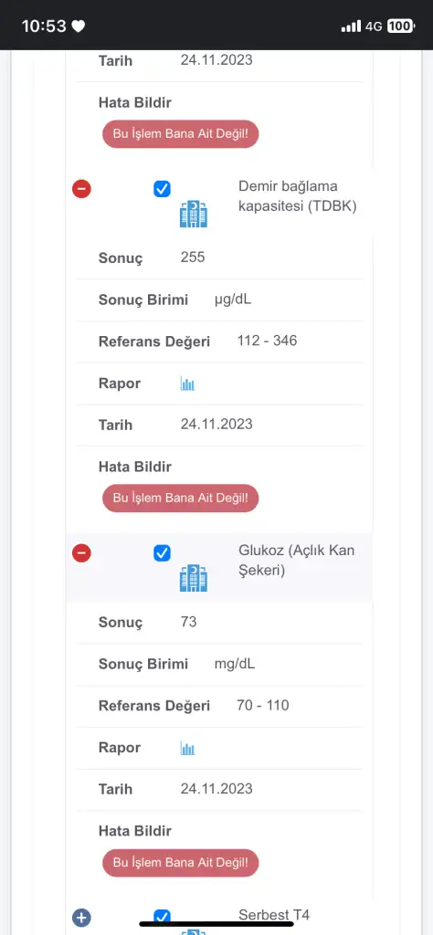Screen dimensions: 433x935
Task: Collapse the Glukoz (Açlık Kan Şekeri) row
Action: 81,553
